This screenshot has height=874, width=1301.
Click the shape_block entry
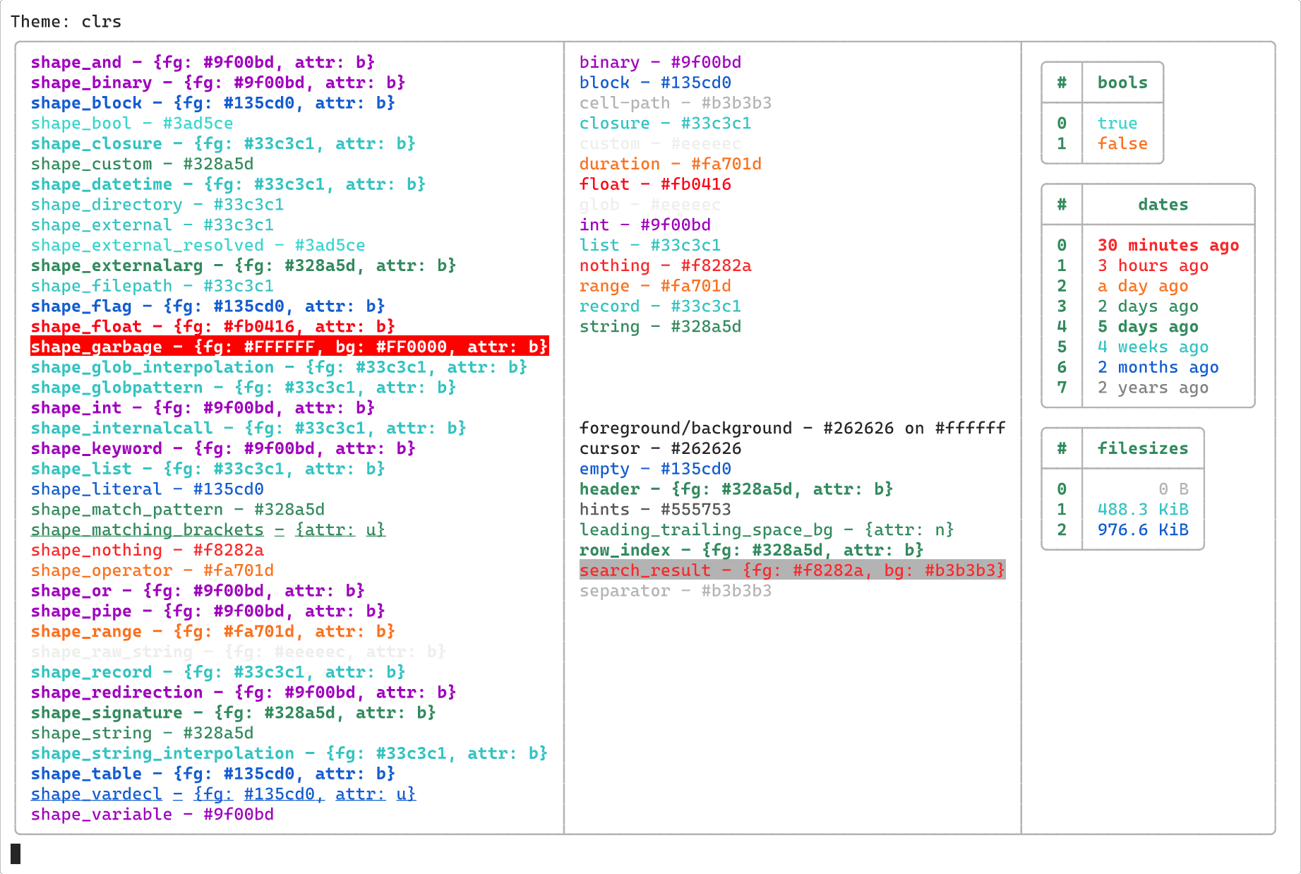click(213, 103)
